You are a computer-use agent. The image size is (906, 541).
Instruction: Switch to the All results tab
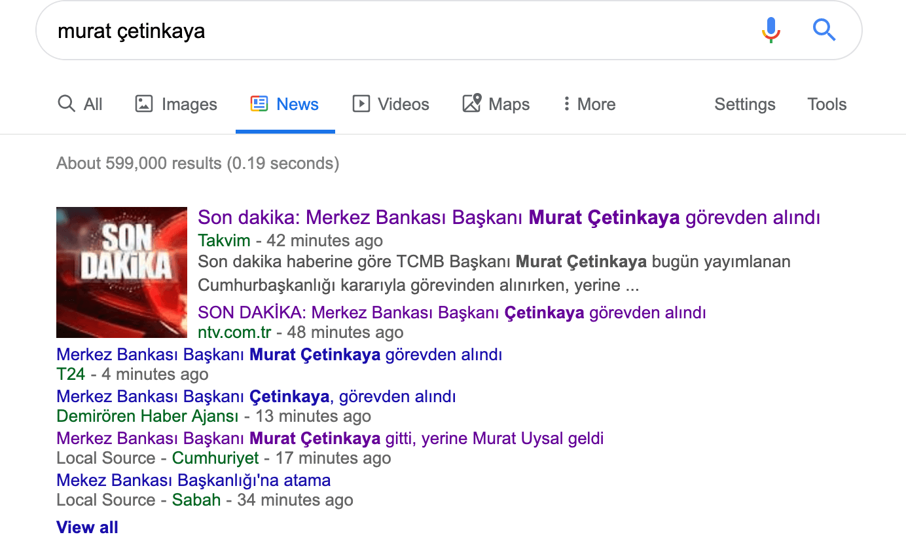pyautogui.click(x=80, y=104)
